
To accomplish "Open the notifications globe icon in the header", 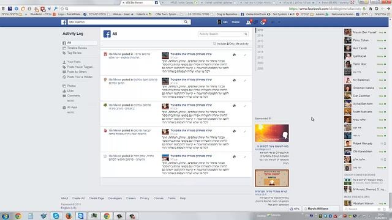I will point(263,23).
